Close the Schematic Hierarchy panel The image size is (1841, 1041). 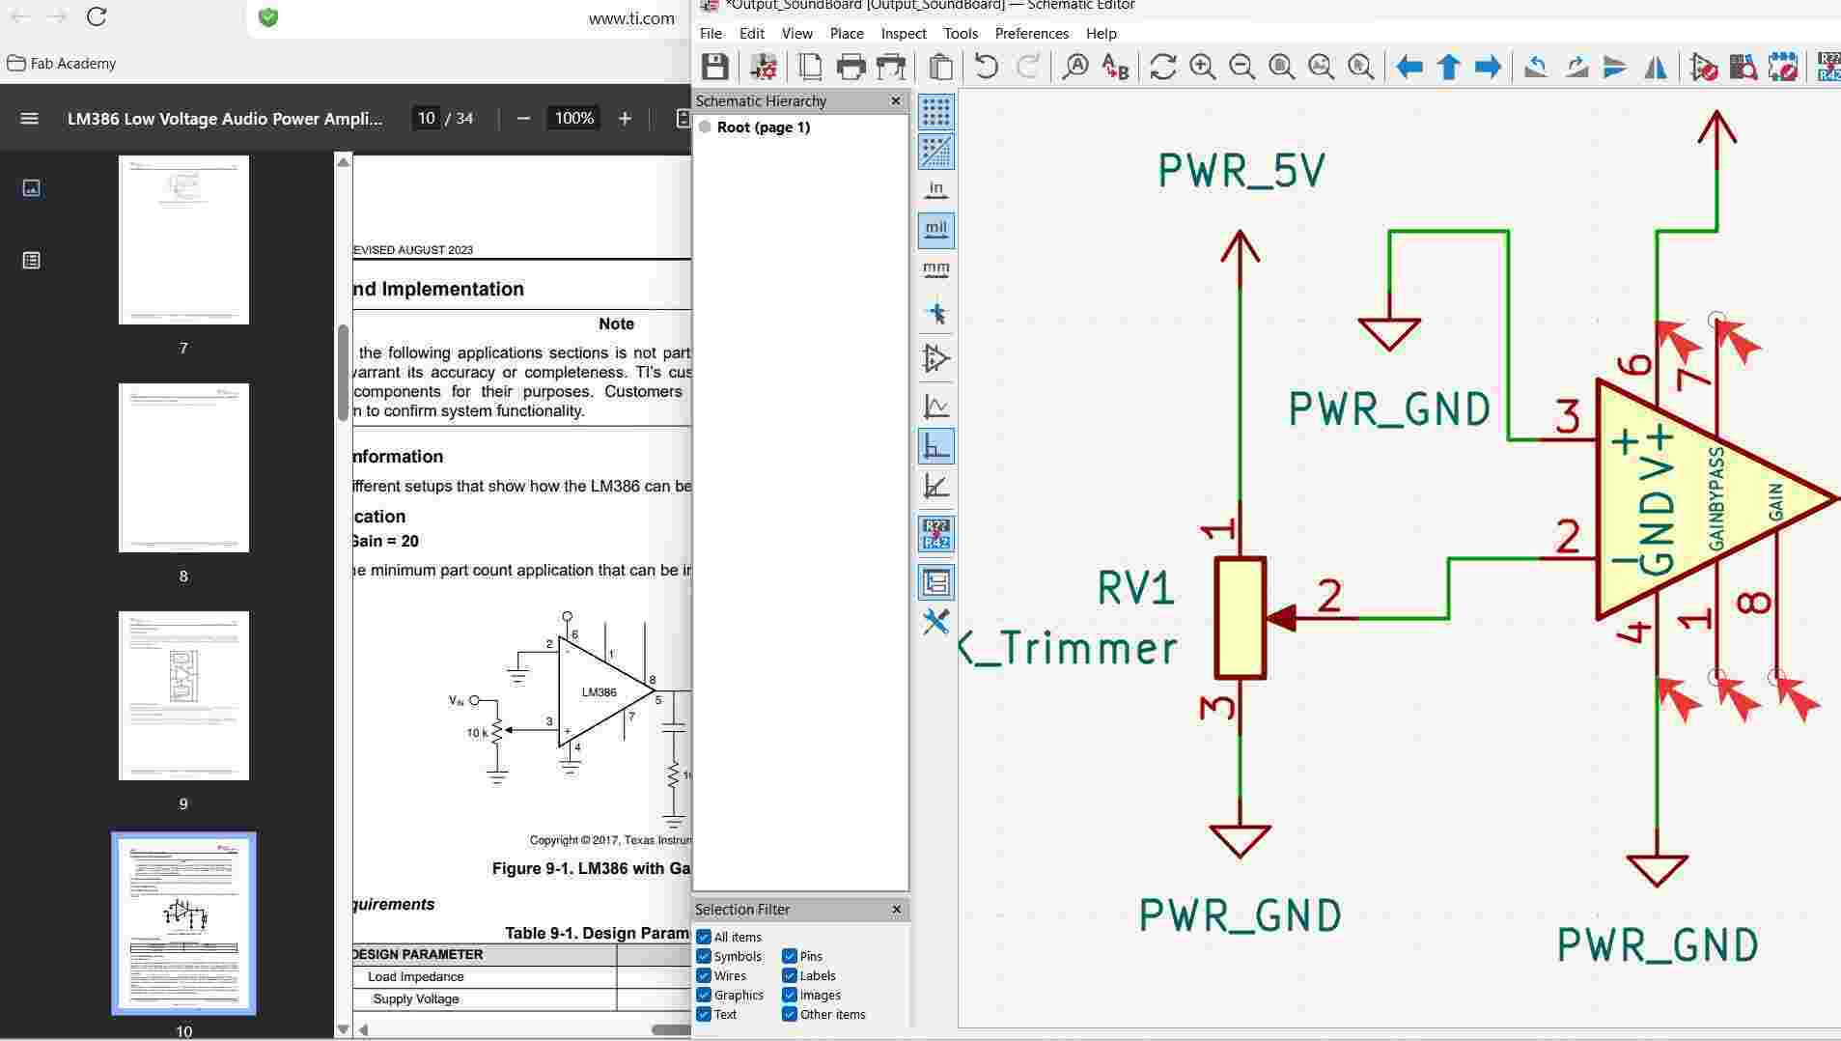coord(895,100)
